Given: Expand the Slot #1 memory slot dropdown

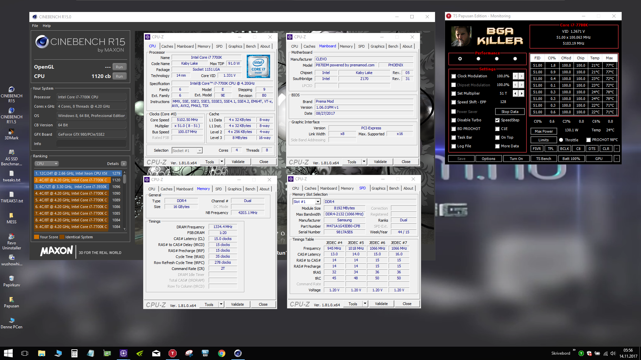Looking at the screenshot, I should pos(318,202).
